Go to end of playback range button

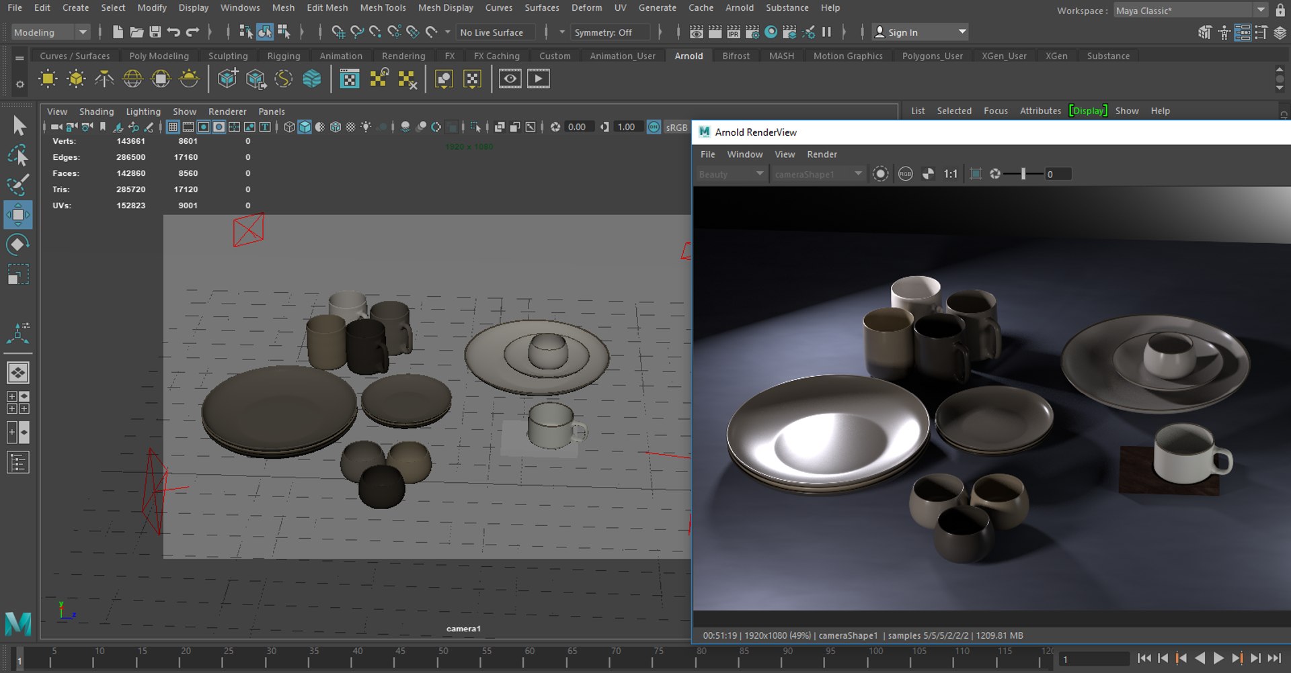[x=1274, y=658]
